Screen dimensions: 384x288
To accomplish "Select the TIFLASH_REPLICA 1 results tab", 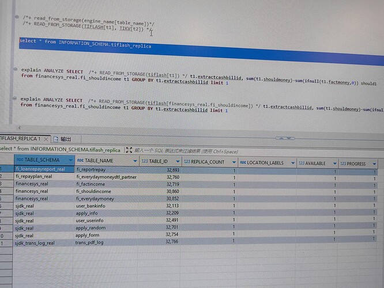I will (20, 139).
